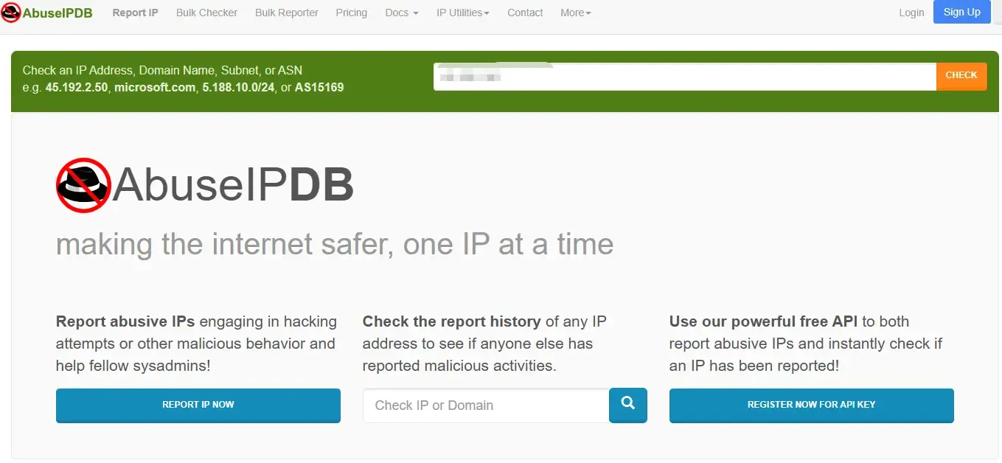Click the AbuseIPDB brand name text in navbar
This screenshot has height=463, width=1002.
point(55,13)
